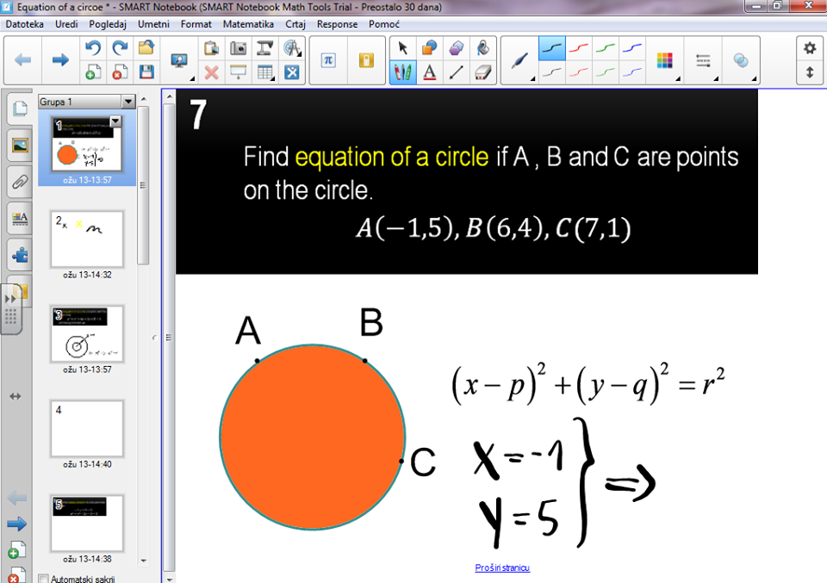827x583 pixels.
Task: Open the screen capture camera tool
Action: click(238, 48)
